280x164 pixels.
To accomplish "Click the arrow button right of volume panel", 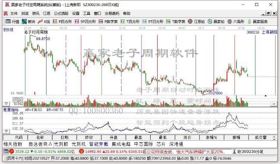I will (274, 104).
